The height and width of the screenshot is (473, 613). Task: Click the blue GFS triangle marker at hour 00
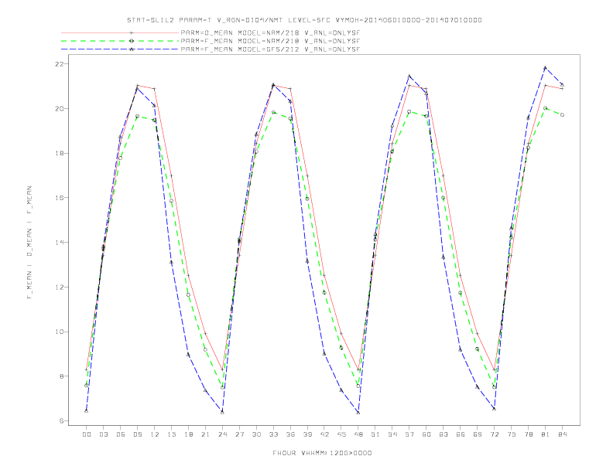click(x=87, y=410)
